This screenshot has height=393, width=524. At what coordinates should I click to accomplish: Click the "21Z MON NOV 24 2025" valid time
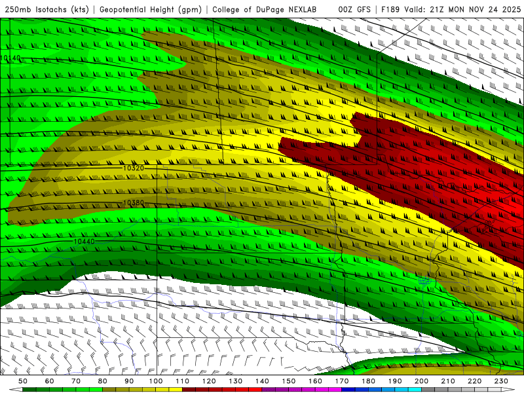pos(476,10)
